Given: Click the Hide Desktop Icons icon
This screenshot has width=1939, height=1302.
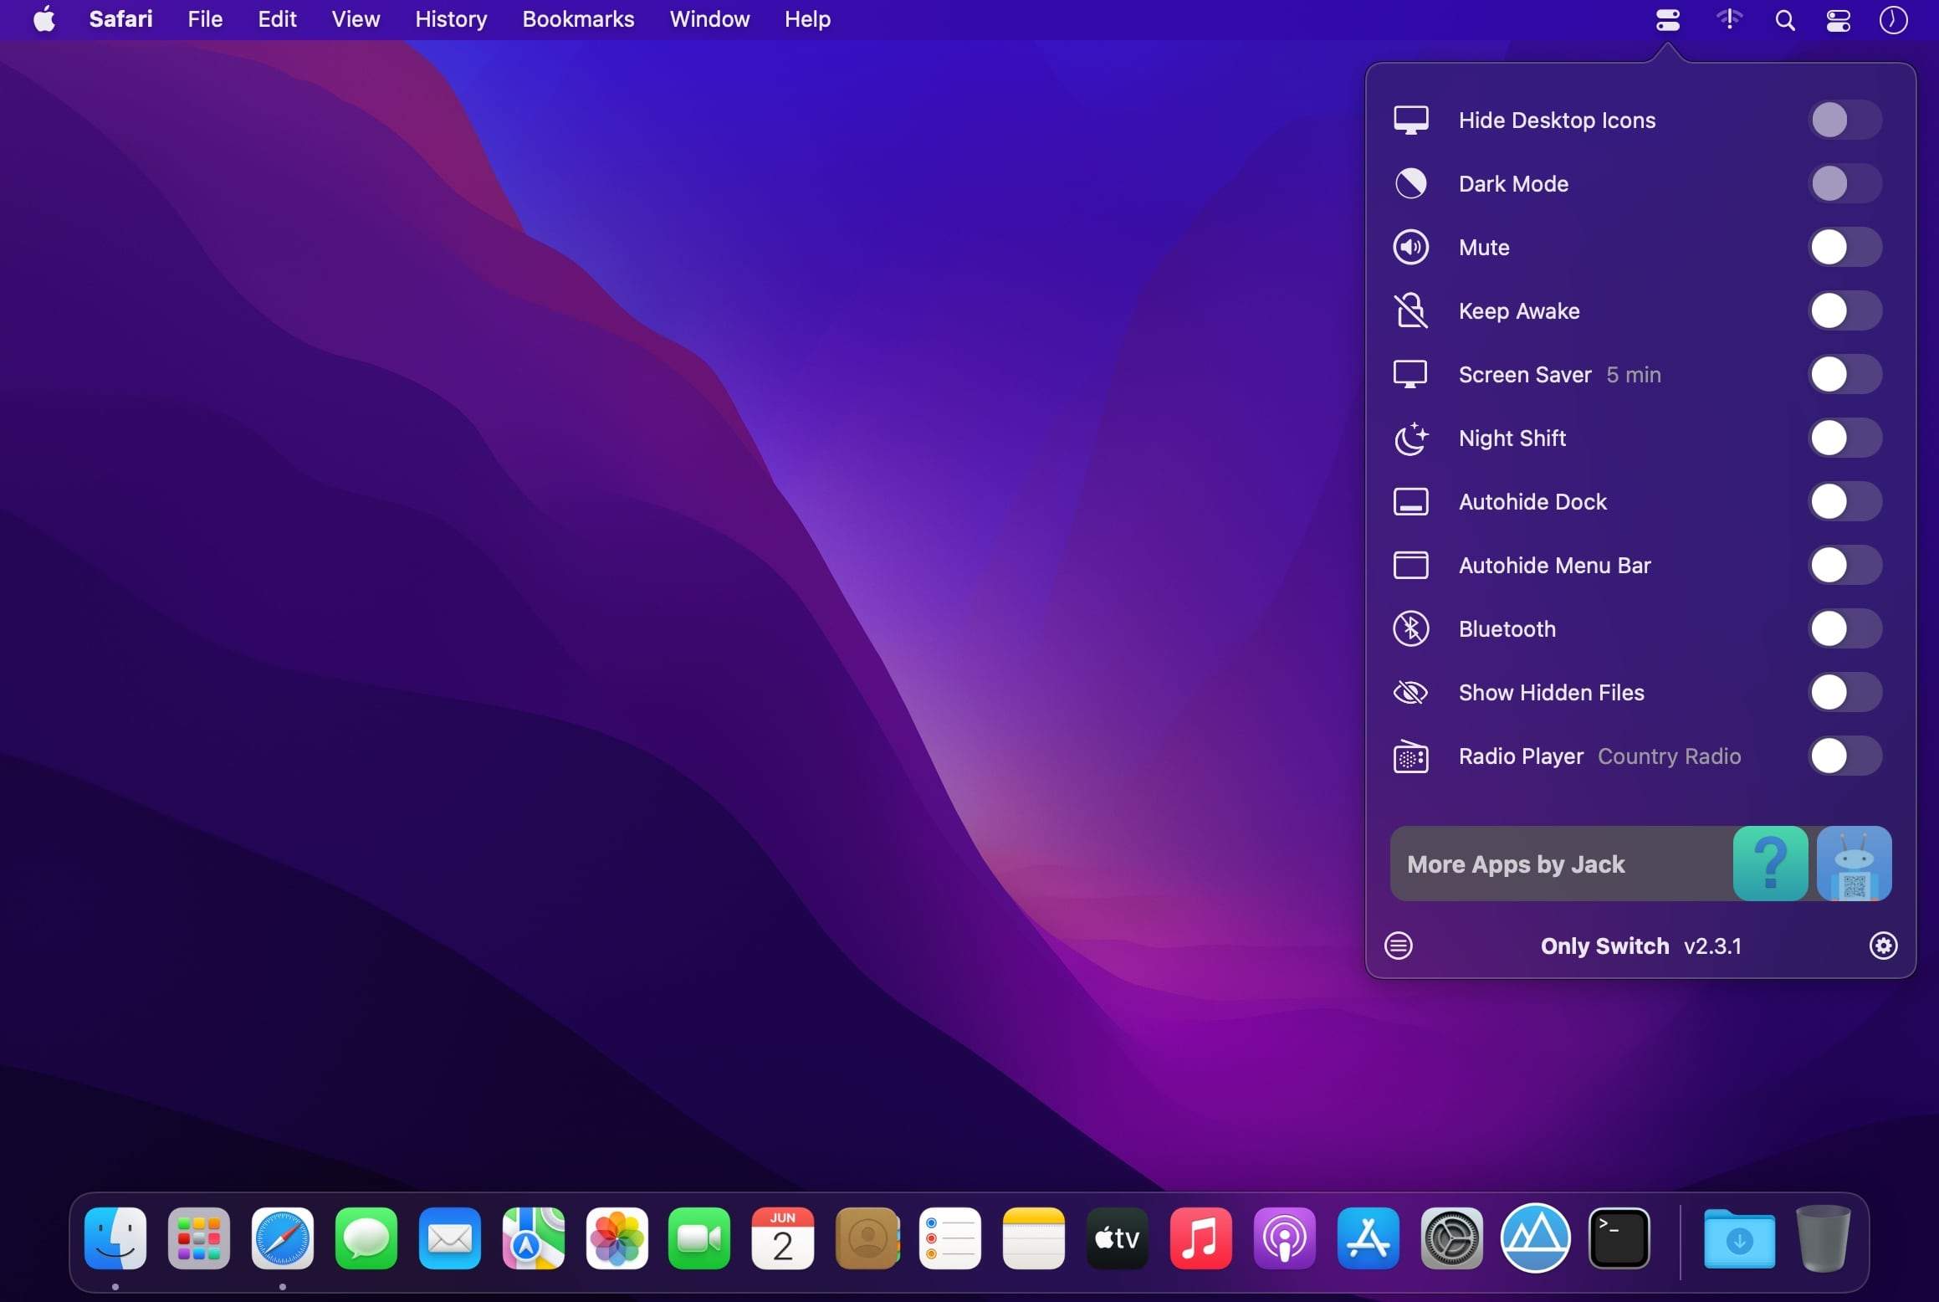Looking at the screenshot, I should click(x=1410, y=119).
